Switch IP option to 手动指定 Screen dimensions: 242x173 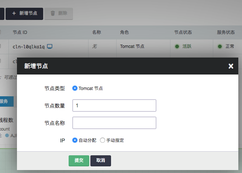point(103,140)
